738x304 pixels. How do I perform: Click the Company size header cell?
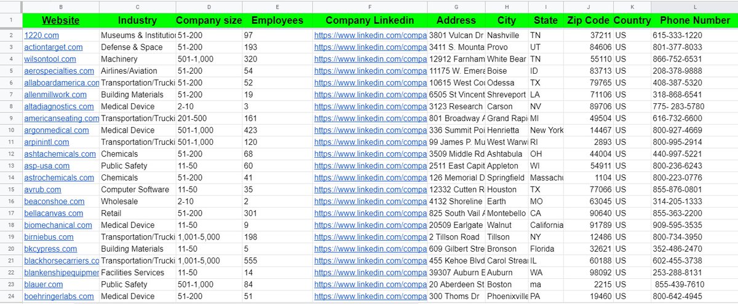(209, 20)
